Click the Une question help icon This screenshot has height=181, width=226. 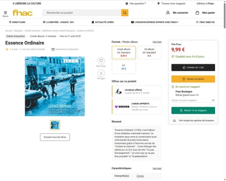click(127, 3)
